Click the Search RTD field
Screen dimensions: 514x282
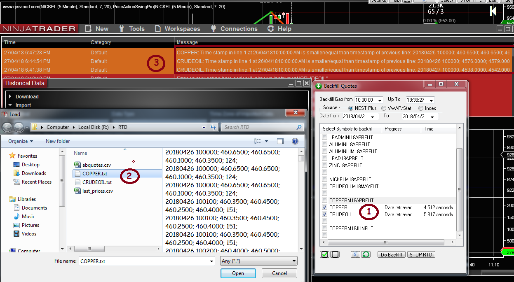click(262, 127)
